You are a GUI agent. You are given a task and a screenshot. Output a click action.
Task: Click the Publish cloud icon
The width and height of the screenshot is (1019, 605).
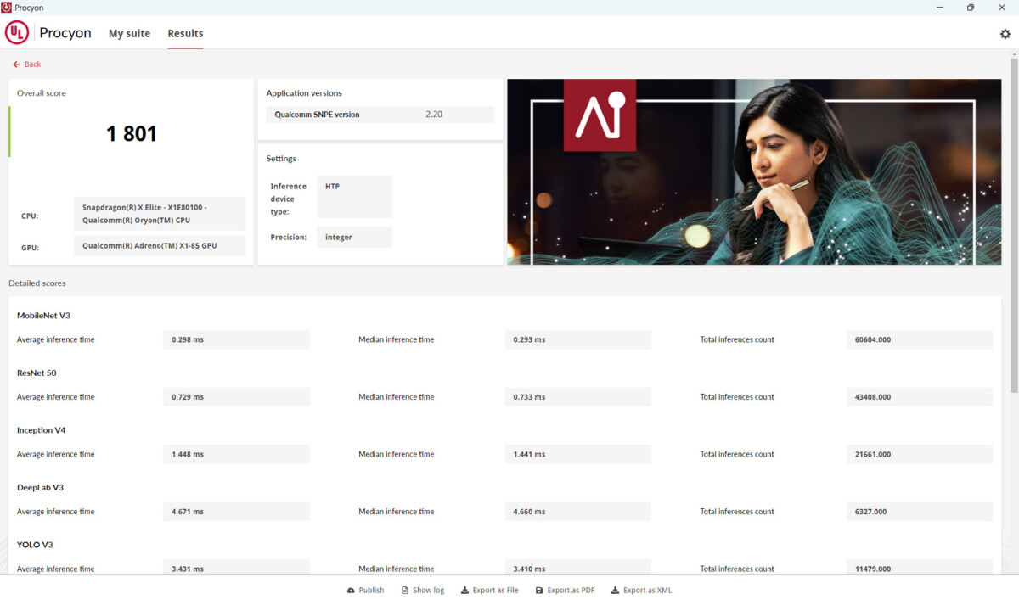pos(352,591)
